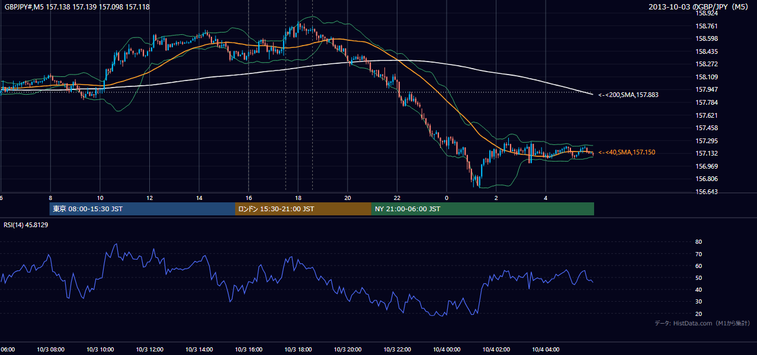
Task: Click RSI axis level 30
Action: pyautogui.click(x=699, y=302)
